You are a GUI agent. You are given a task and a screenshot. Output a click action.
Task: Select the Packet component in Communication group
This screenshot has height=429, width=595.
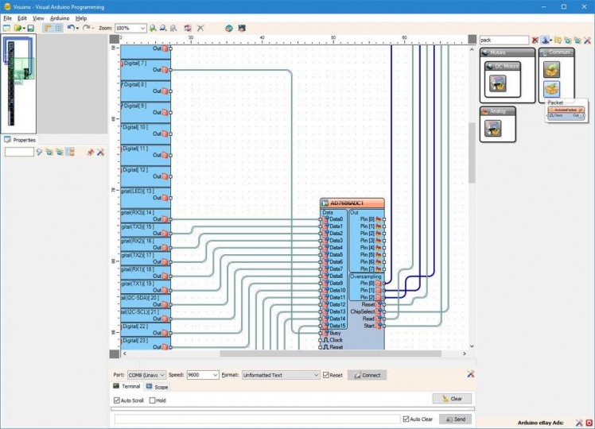[x=551, y=89]
